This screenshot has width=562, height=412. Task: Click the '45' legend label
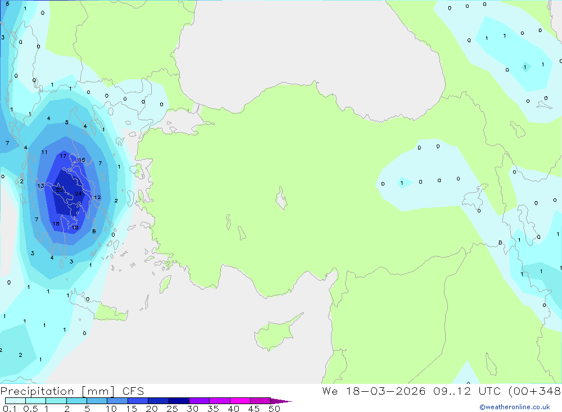tap(254, 409)
